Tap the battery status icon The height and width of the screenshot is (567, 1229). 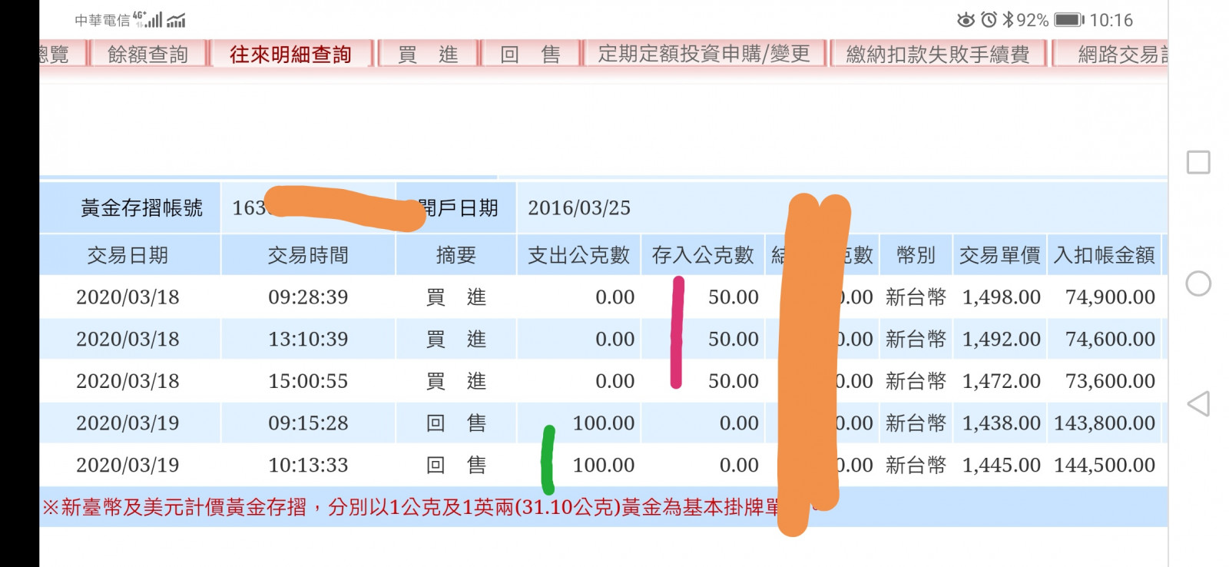(1069, 20)
